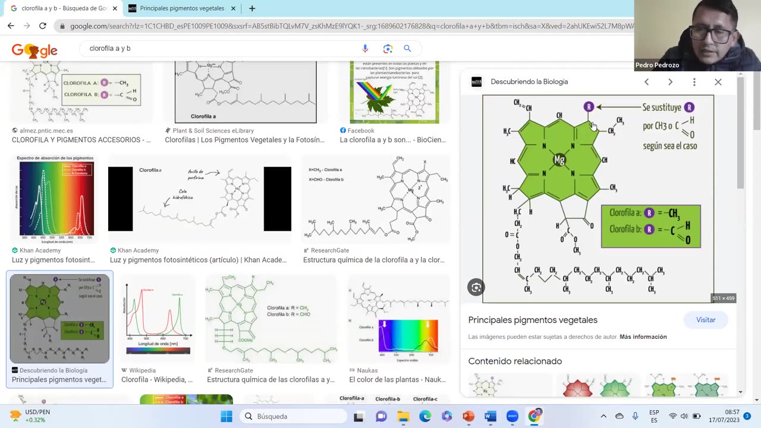Viewport: 761px width, 428px height.
Task: Click the Google logo
Action: pos(34,51)
